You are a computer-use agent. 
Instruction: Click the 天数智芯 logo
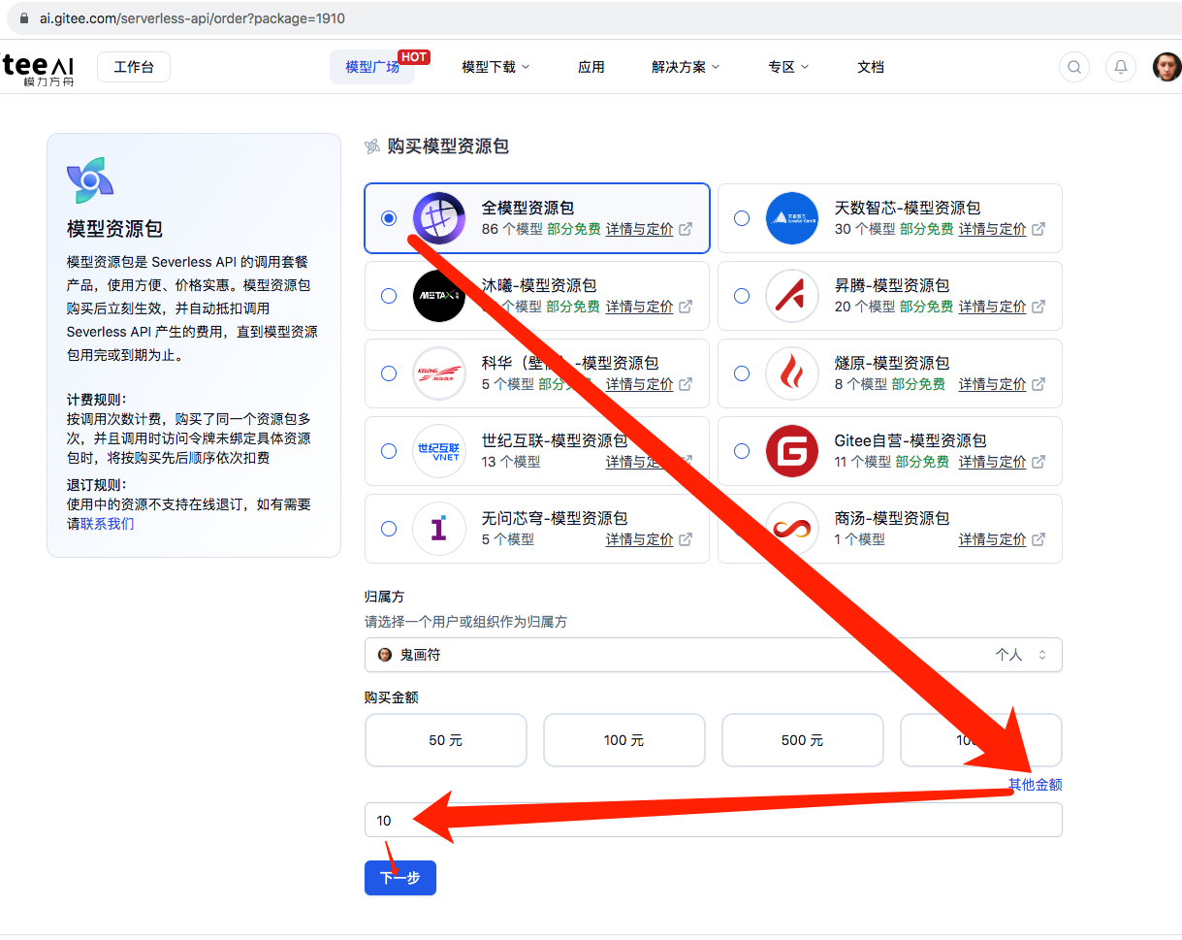(792, 218)
